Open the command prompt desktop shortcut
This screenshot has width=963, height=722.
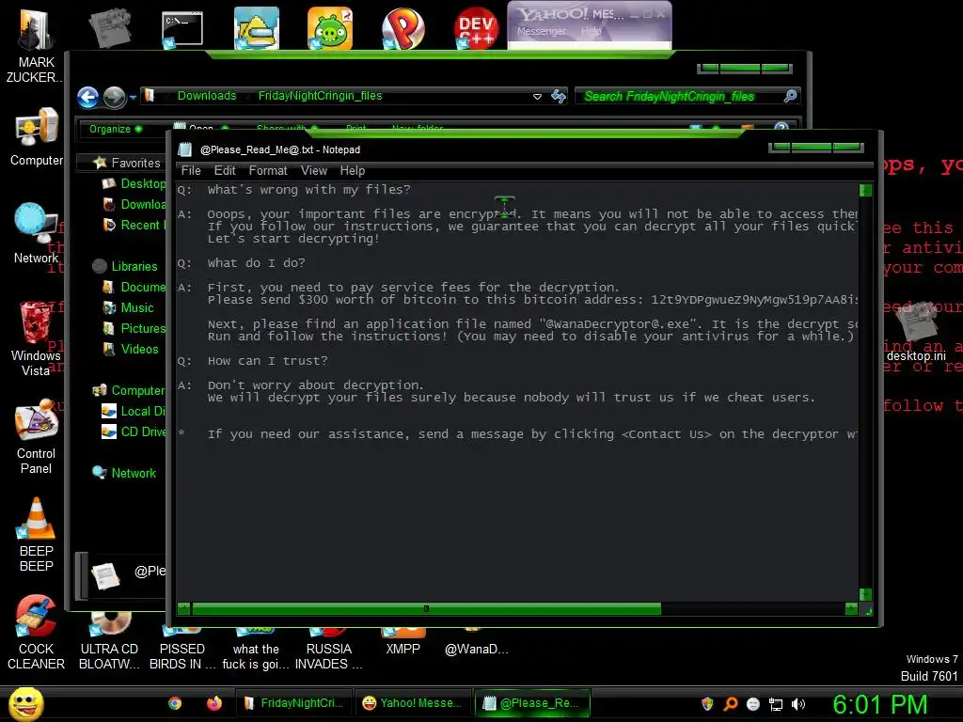tap(182, 29)
